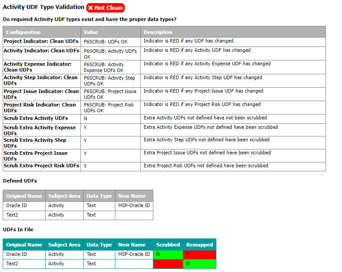The height and width of the screenshot is (272, 342).
Task: Click the red Remapped cell for Oracle ID
Action: pyautogui.click(x=199, y=255)
